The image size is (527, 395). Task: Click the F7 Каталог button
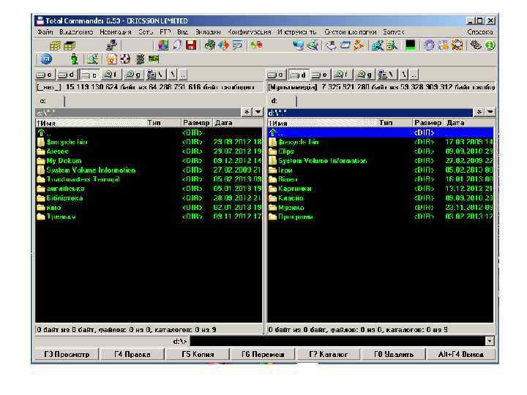[x=328, y=354]
